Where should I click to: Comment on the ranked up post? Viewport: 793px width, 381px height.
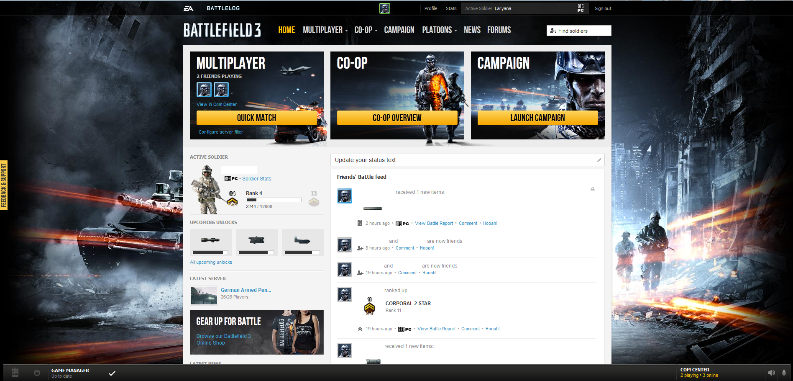click(471, 329)
